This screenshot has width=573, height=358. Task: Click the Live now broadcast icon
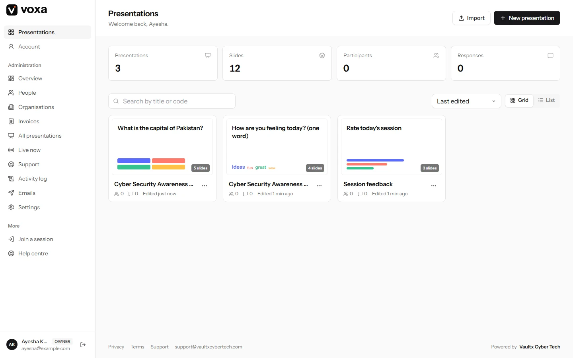click(x=11, y=150)
